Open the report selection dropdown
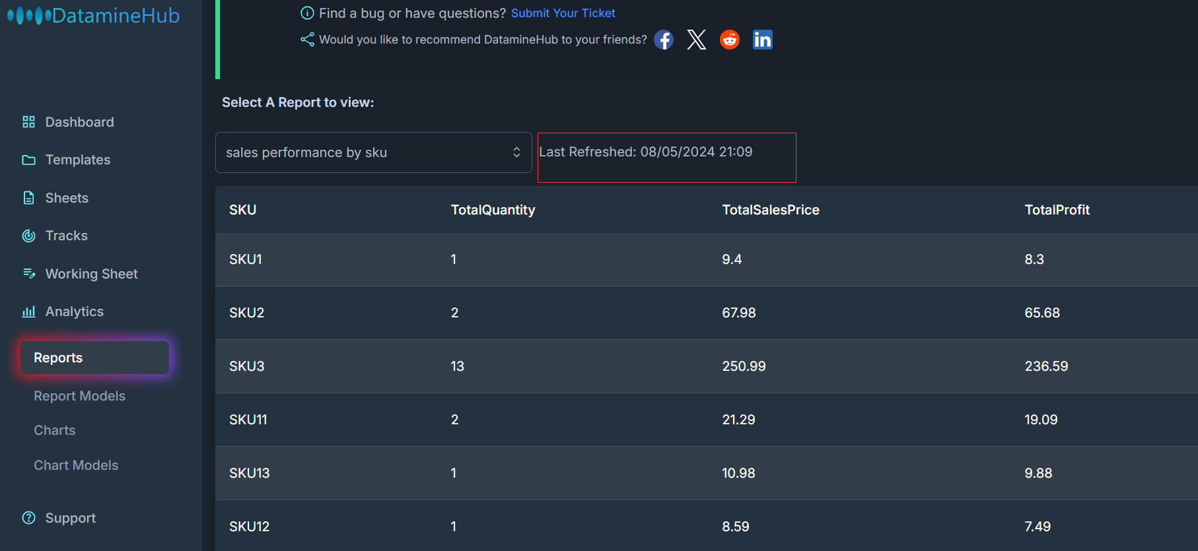 pyautogui.click(x=374, y=152)
